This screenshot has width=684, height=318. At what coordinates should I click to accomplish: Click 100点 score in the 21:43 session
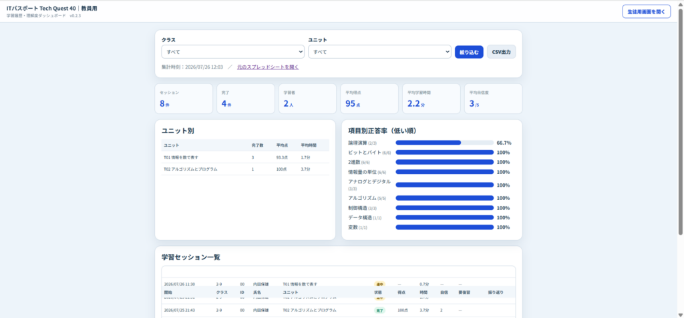(403, 310)
